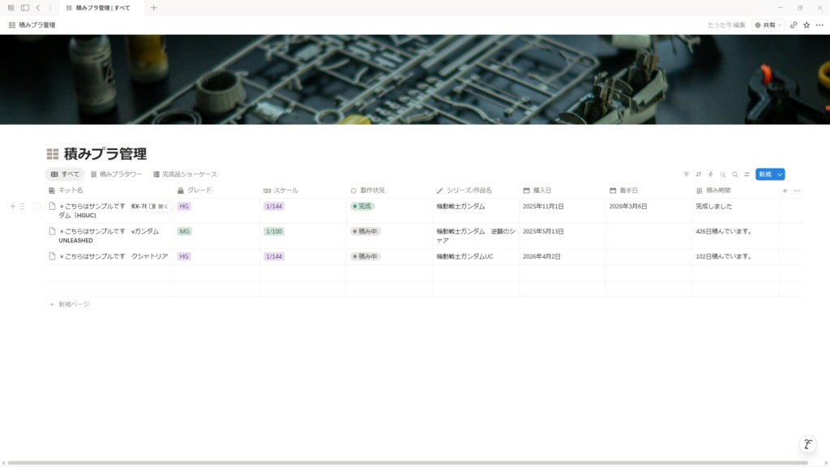This screenshot has width=830, height=467.
Task: Open the 共有 share dropdown
Action: [768, 25]
